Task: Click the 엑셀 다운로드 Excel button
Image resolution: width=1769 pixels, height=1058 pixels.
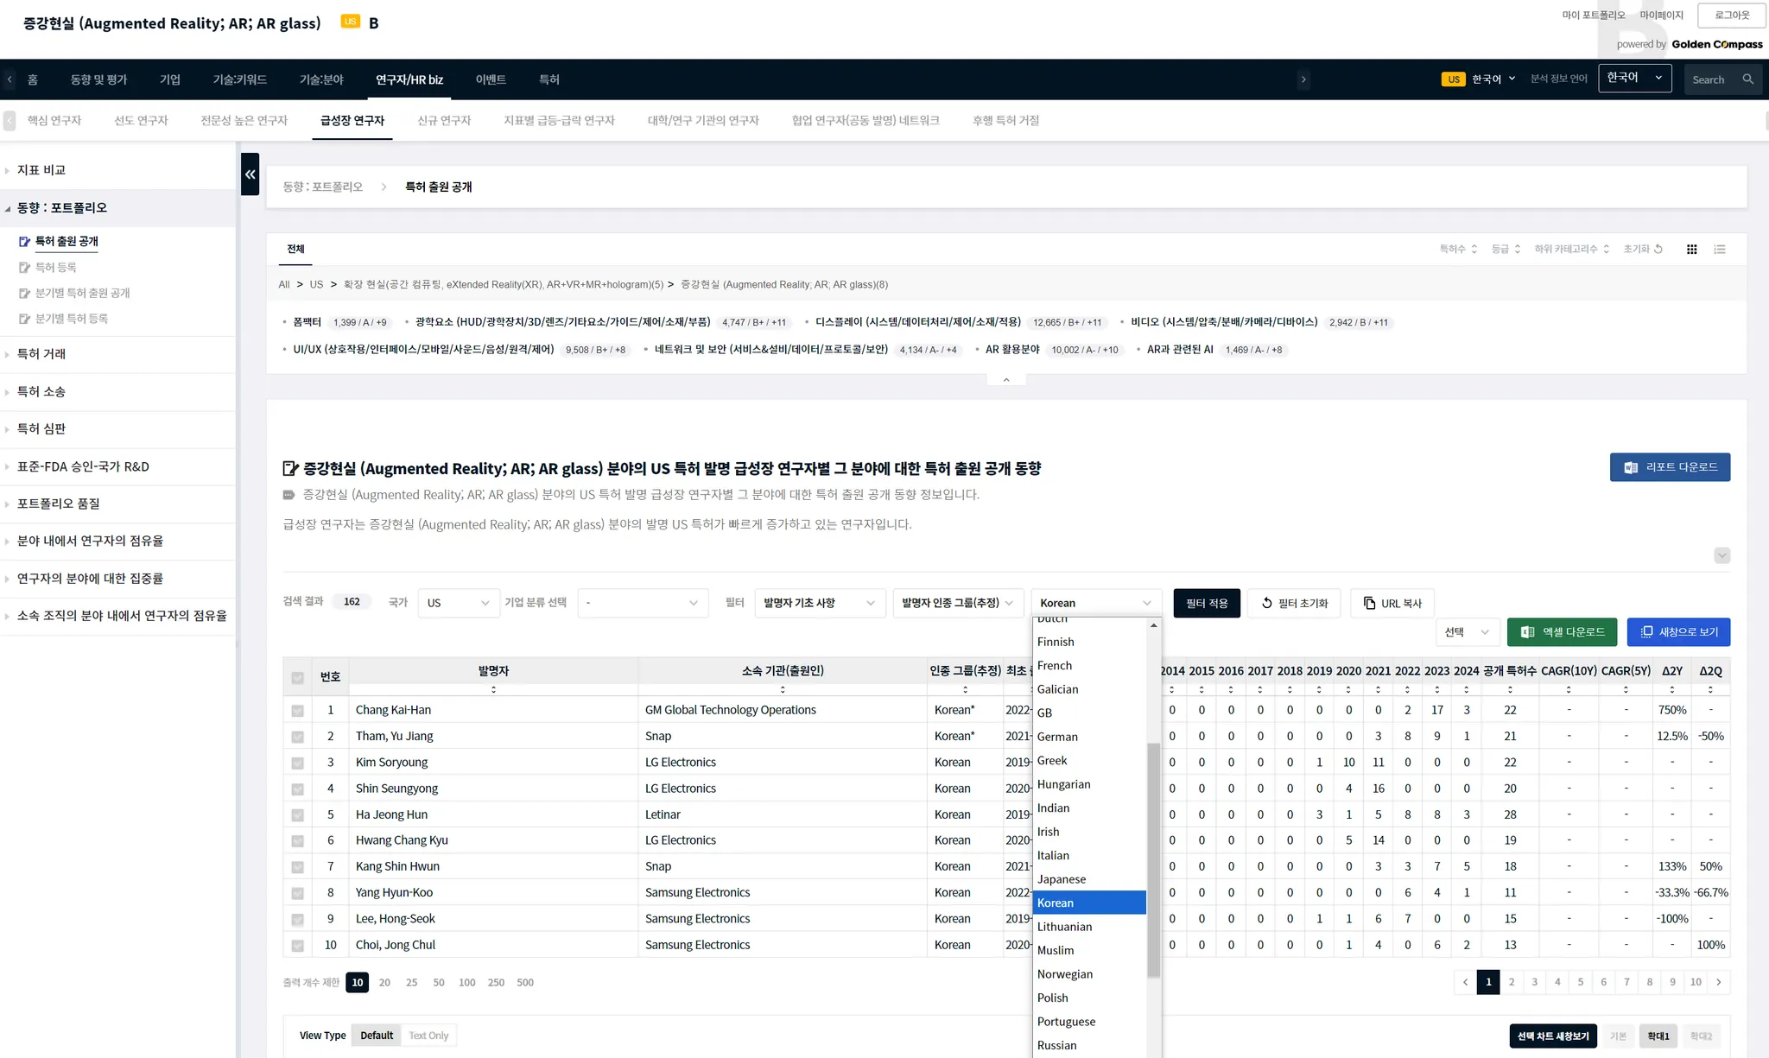Action: (1563, 632)
